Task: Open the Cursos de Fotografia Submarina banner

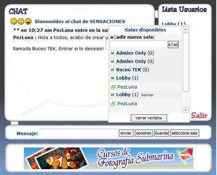Action: 108,158
